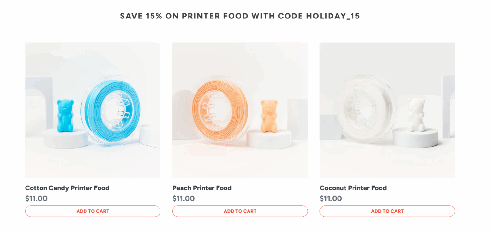490x233 pixels.
Task: Click the Cotton Candy $11.00 price
Action: pos(36,199)
